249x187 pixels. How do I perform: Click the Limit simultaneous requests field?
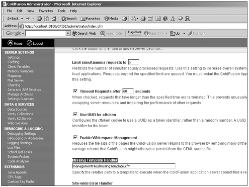[133, 62]
